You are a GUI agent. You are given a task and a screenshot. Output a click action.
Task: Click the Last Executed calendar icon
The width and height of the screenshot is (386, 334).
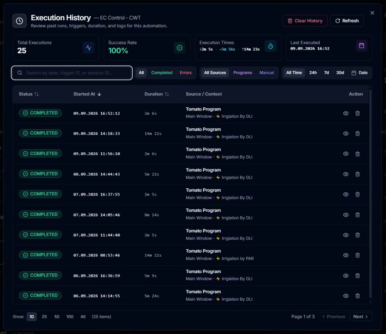[x=362, y=45]
